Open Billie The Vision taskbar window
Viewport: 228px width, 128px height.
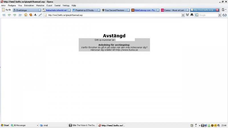click(x=82, y=125)
